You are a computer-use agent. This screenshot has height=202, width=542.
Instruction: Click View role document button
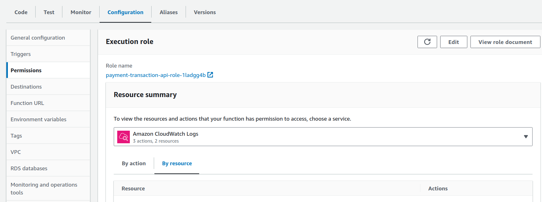coord(505,42)
